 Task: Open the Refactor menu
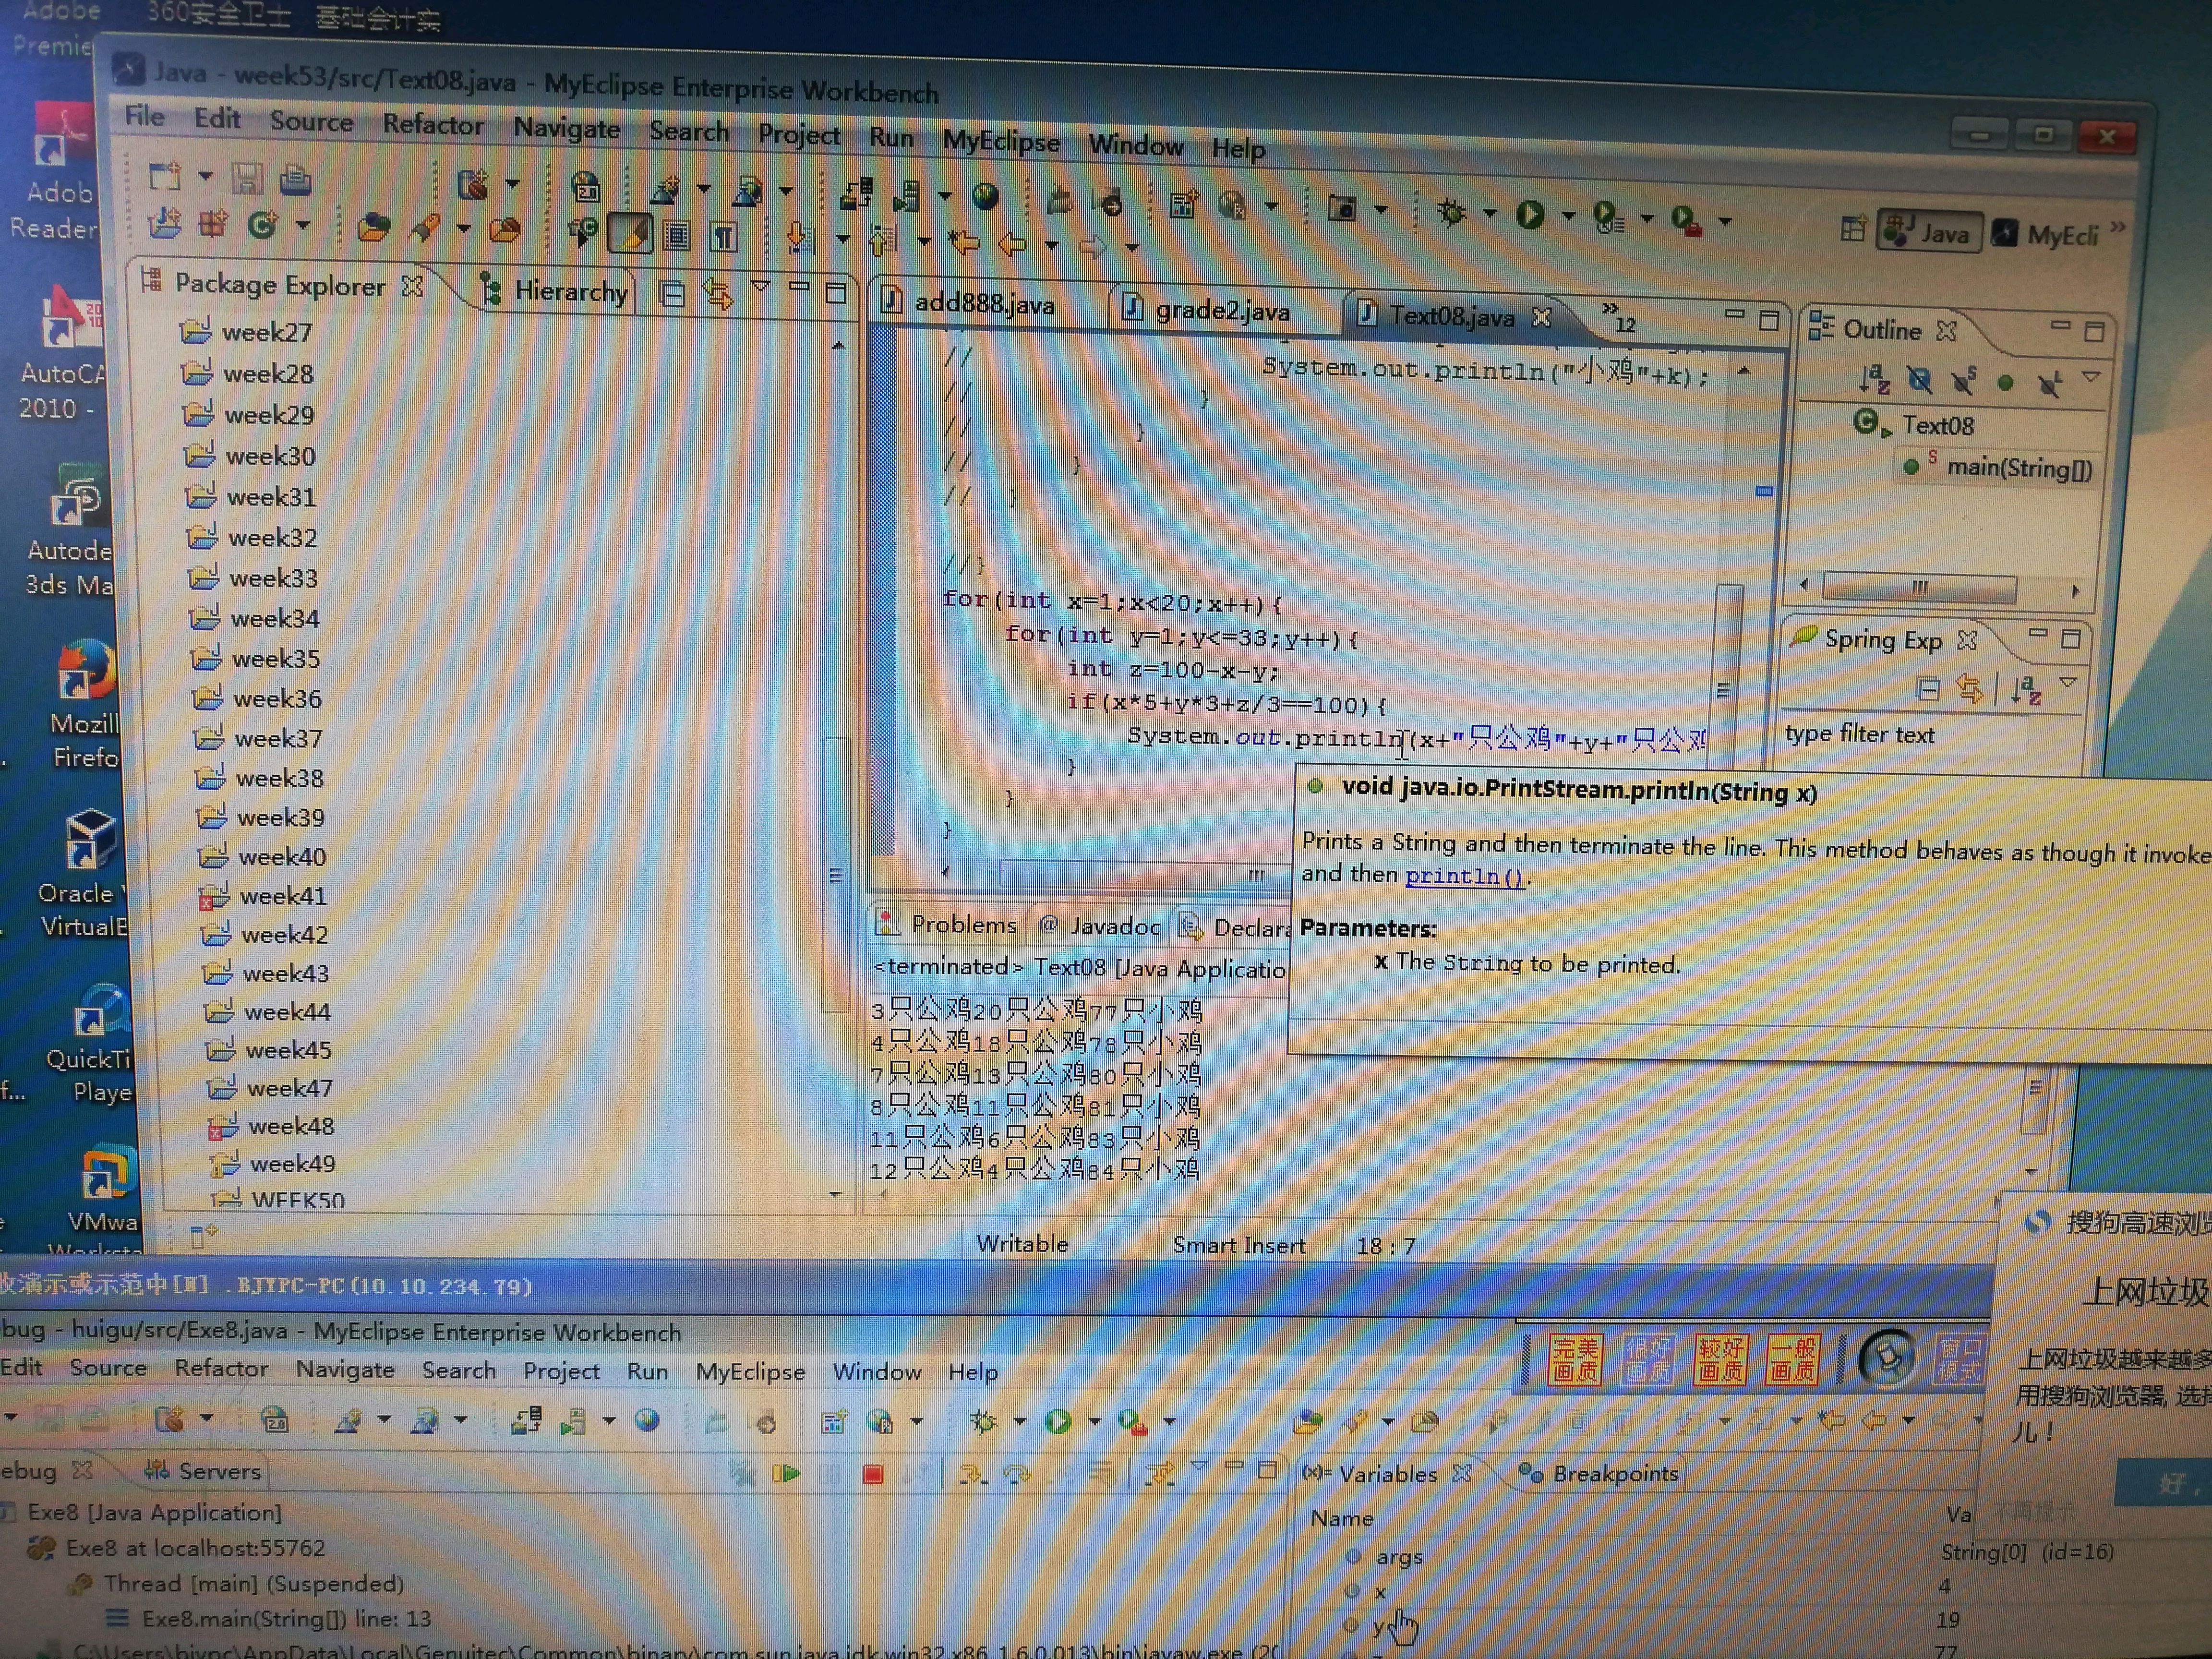coord(432,125)
